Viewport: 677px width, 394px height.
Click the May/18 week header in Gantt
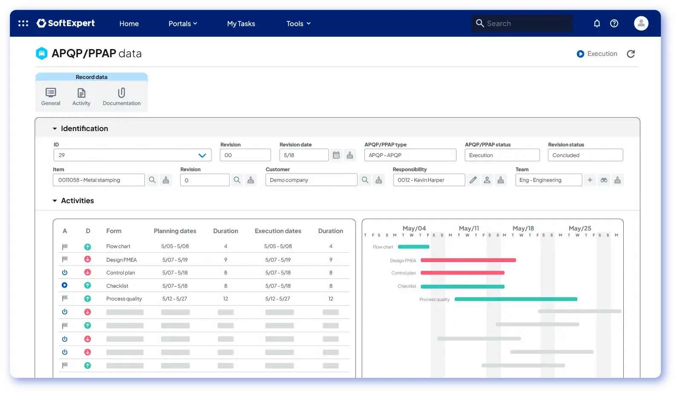(x=523, y=228)
